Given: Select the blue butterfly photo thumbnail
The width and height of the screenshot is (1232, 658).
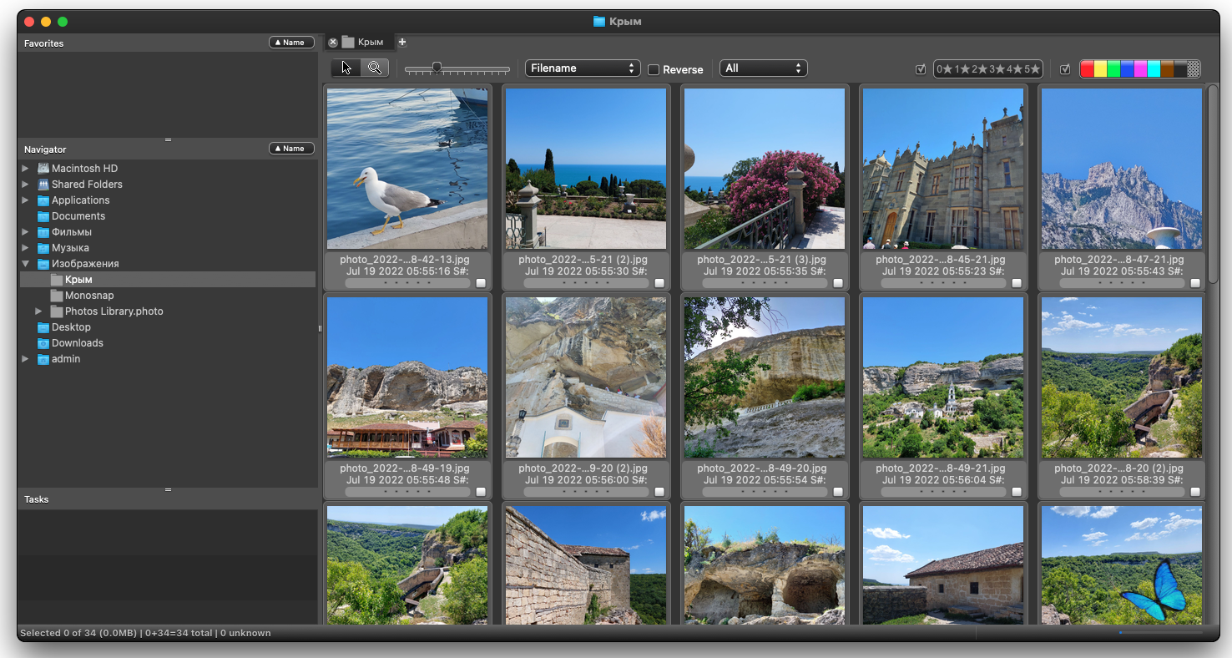Looking at the screenshot, I should (x=1122, y=564).
